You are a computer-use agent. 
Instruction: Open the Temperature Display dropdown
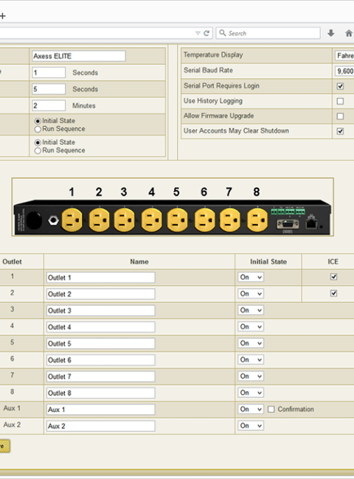[x=344, y=55]
